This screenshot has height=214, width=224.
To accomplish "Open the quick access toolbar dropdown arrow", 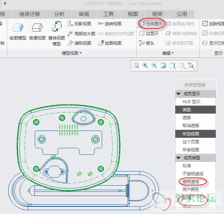I will click(5, 3).
